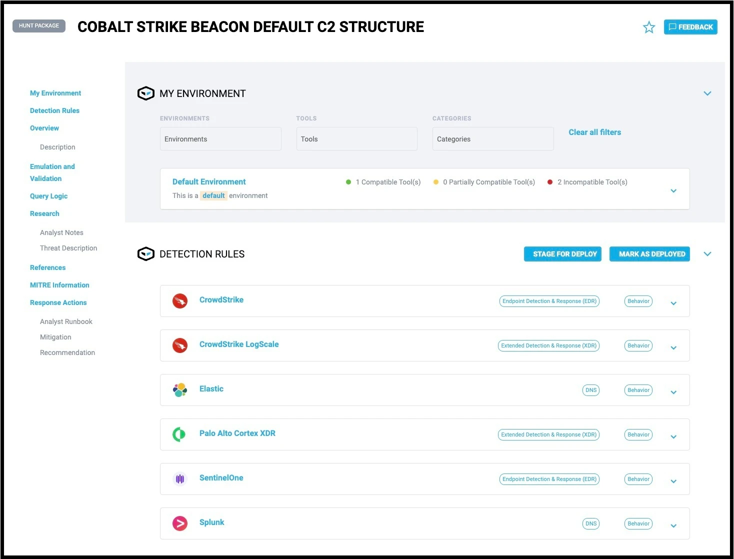Viewport: 734px width, 559px height.
Task: Click CrowdStrike's Endpoint Detection & Response tag
Action: click(x=549, y=301)
